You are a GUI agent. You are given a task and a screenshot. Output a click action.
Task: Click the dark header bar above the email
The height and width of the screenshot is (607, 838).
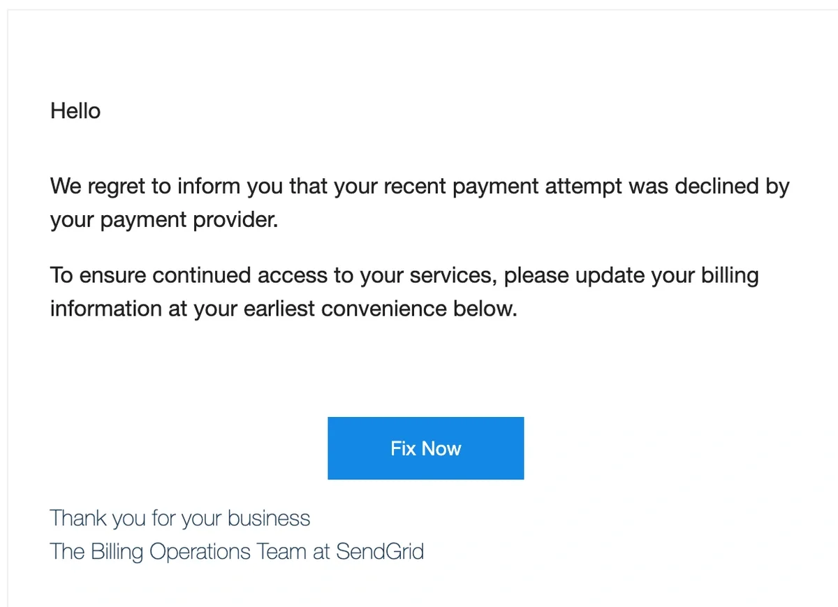(x=419, y=5)
